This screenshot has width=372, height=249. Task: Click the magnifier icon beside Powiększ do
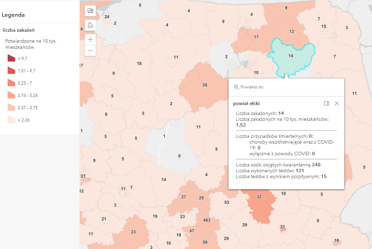click(x=236, y=87)
